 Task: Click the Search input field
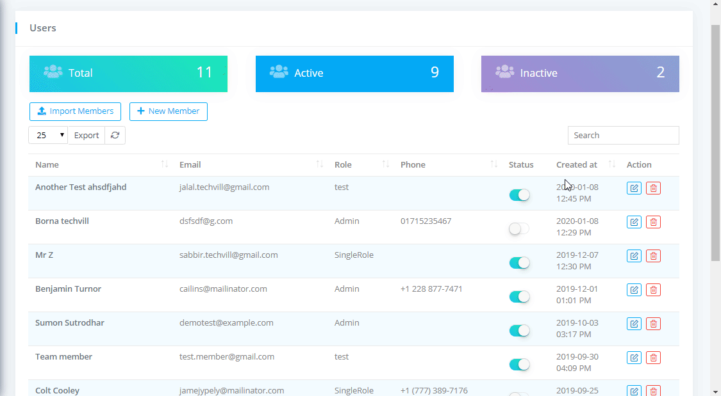(x=623, y=135)
